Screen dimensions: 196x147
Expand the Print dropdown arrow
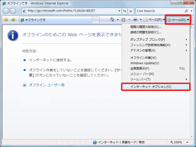tap(140, 20)
